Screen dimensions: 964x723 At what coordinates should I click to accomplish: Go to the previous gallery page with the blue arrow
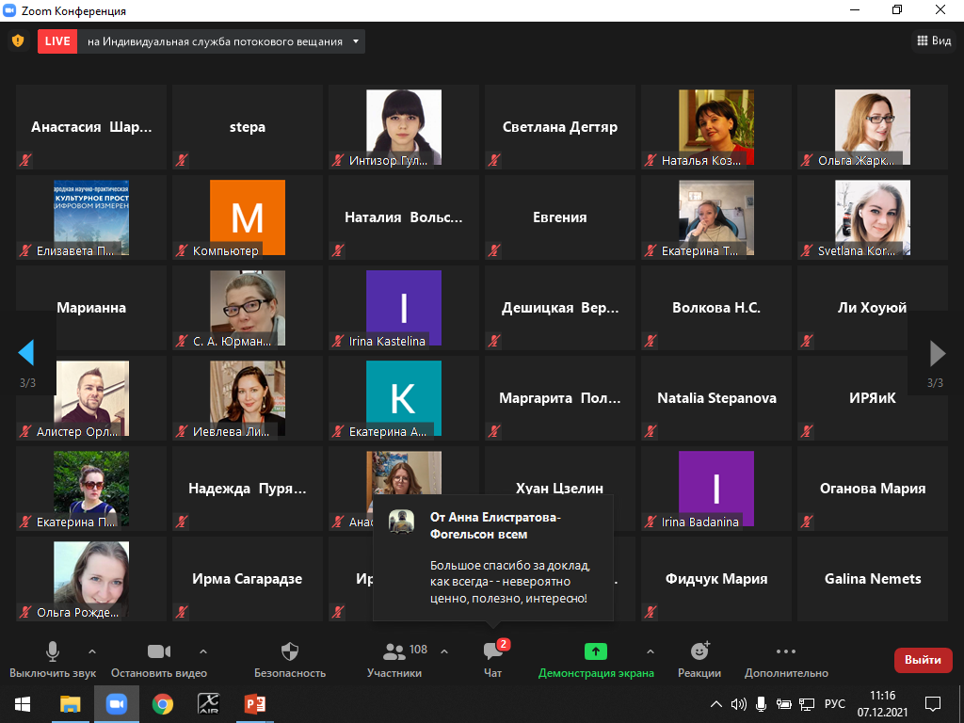point(25,353)
